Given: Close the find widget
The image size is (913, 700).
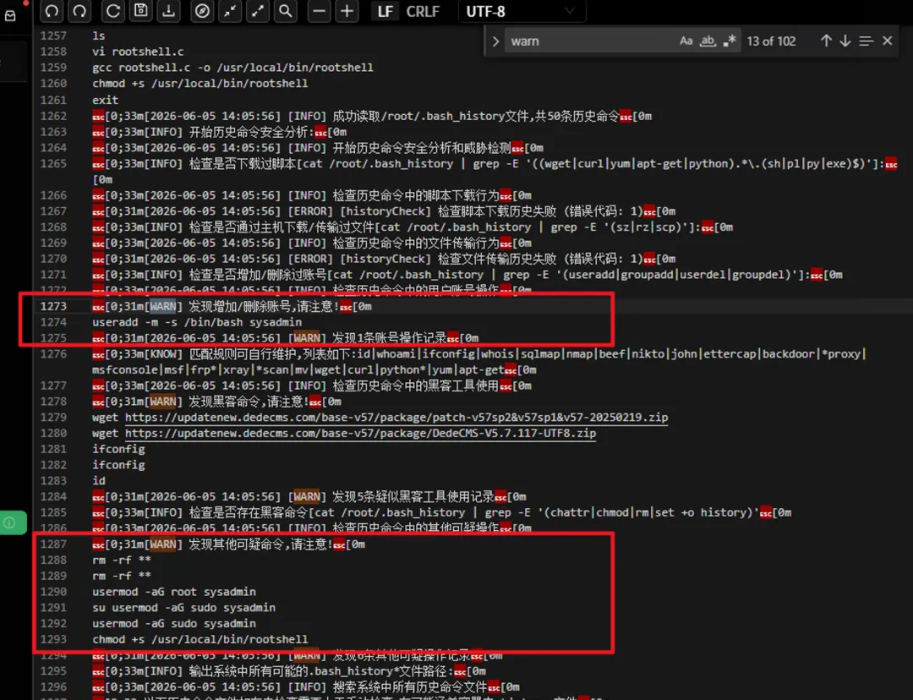Looking at the screenshot, I should 888,41.
